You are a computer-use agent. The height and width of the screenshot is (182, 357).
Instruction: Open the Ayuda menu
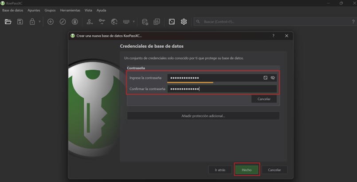[x=101, y=11]
